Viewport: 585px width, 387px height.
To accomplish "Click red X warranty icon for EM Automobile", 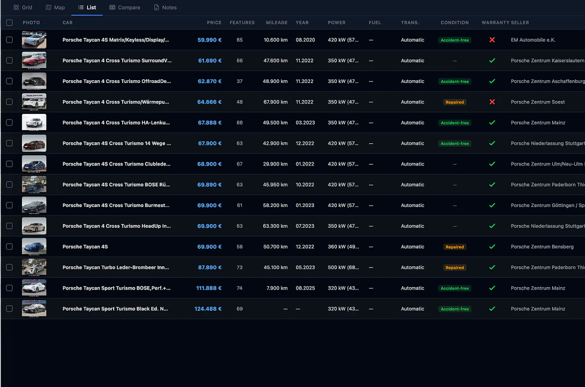I will pyautogui.click(x=492, y=40).
